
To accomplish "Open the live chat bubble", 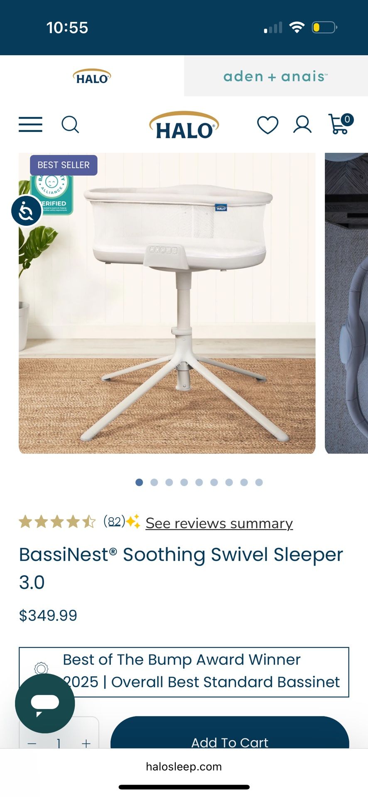I will [x=45, y=703].
